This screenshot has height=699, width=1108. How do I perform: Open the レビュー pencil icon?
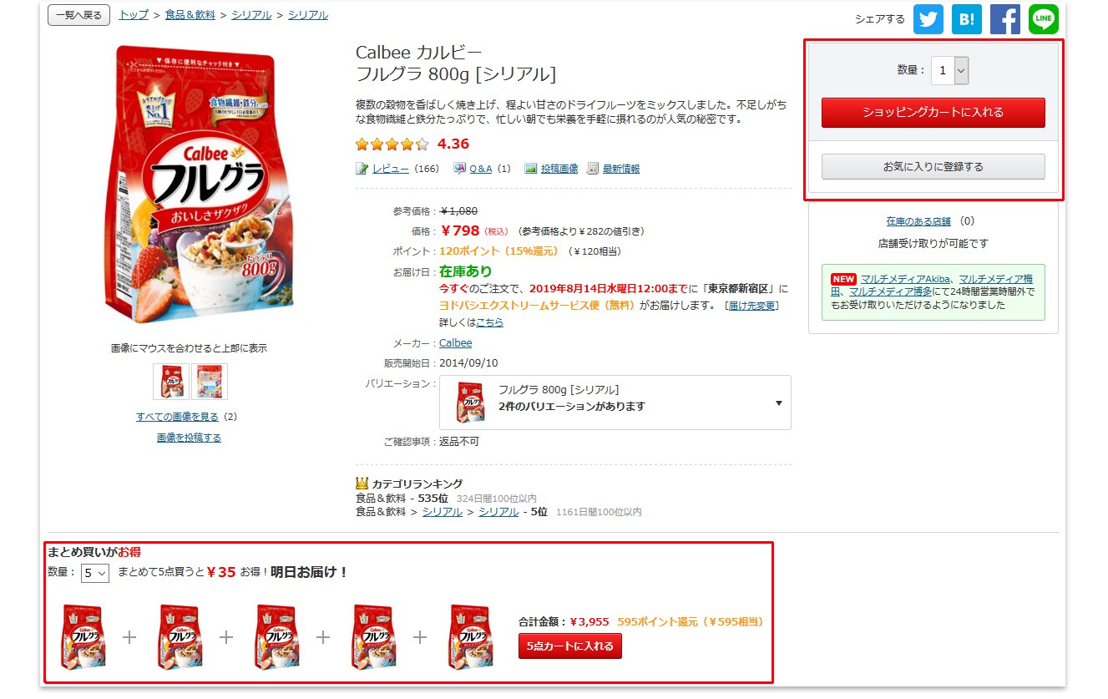pos(362,169)
